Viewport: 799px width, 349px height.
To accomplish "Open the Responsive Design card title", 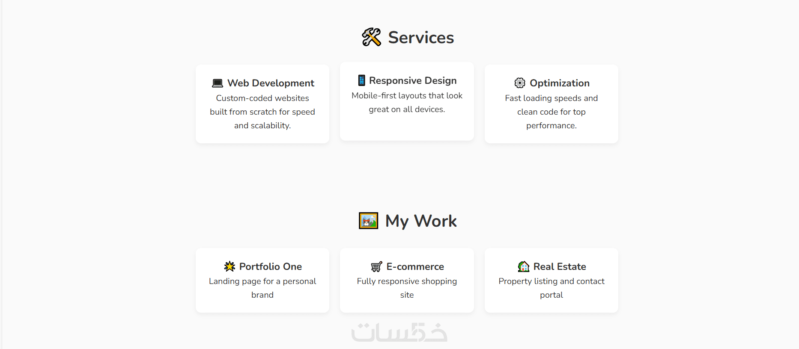I will (413, 80).
